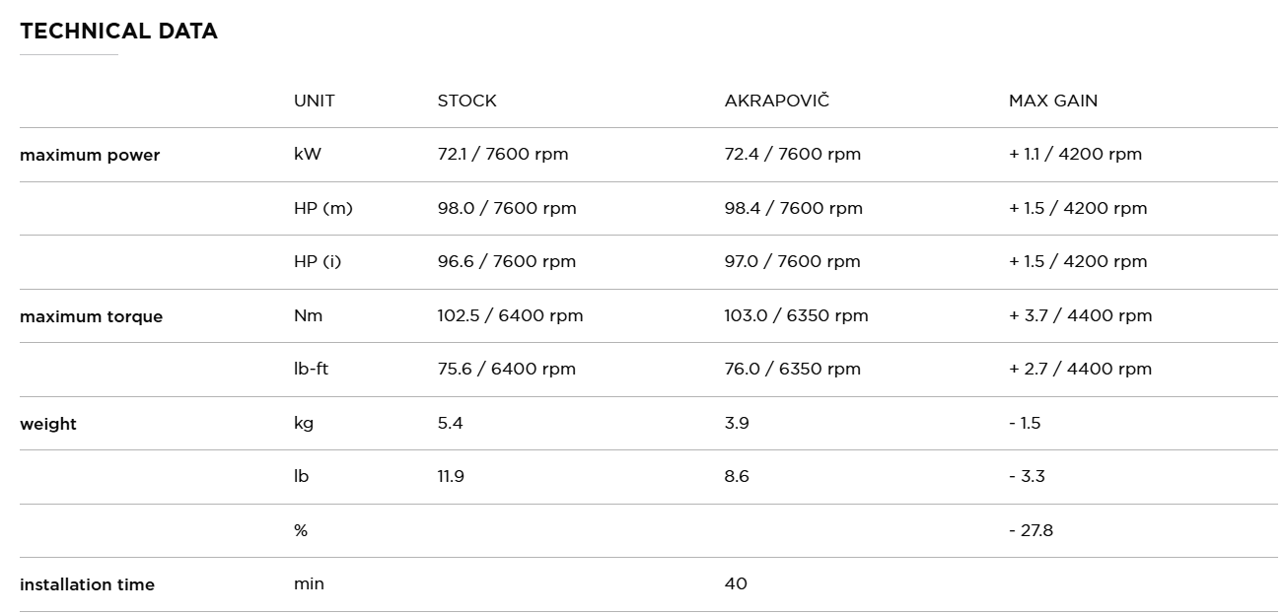
Task: Click the AKRAPOVIČ column header
Action: tap(776, 101)
